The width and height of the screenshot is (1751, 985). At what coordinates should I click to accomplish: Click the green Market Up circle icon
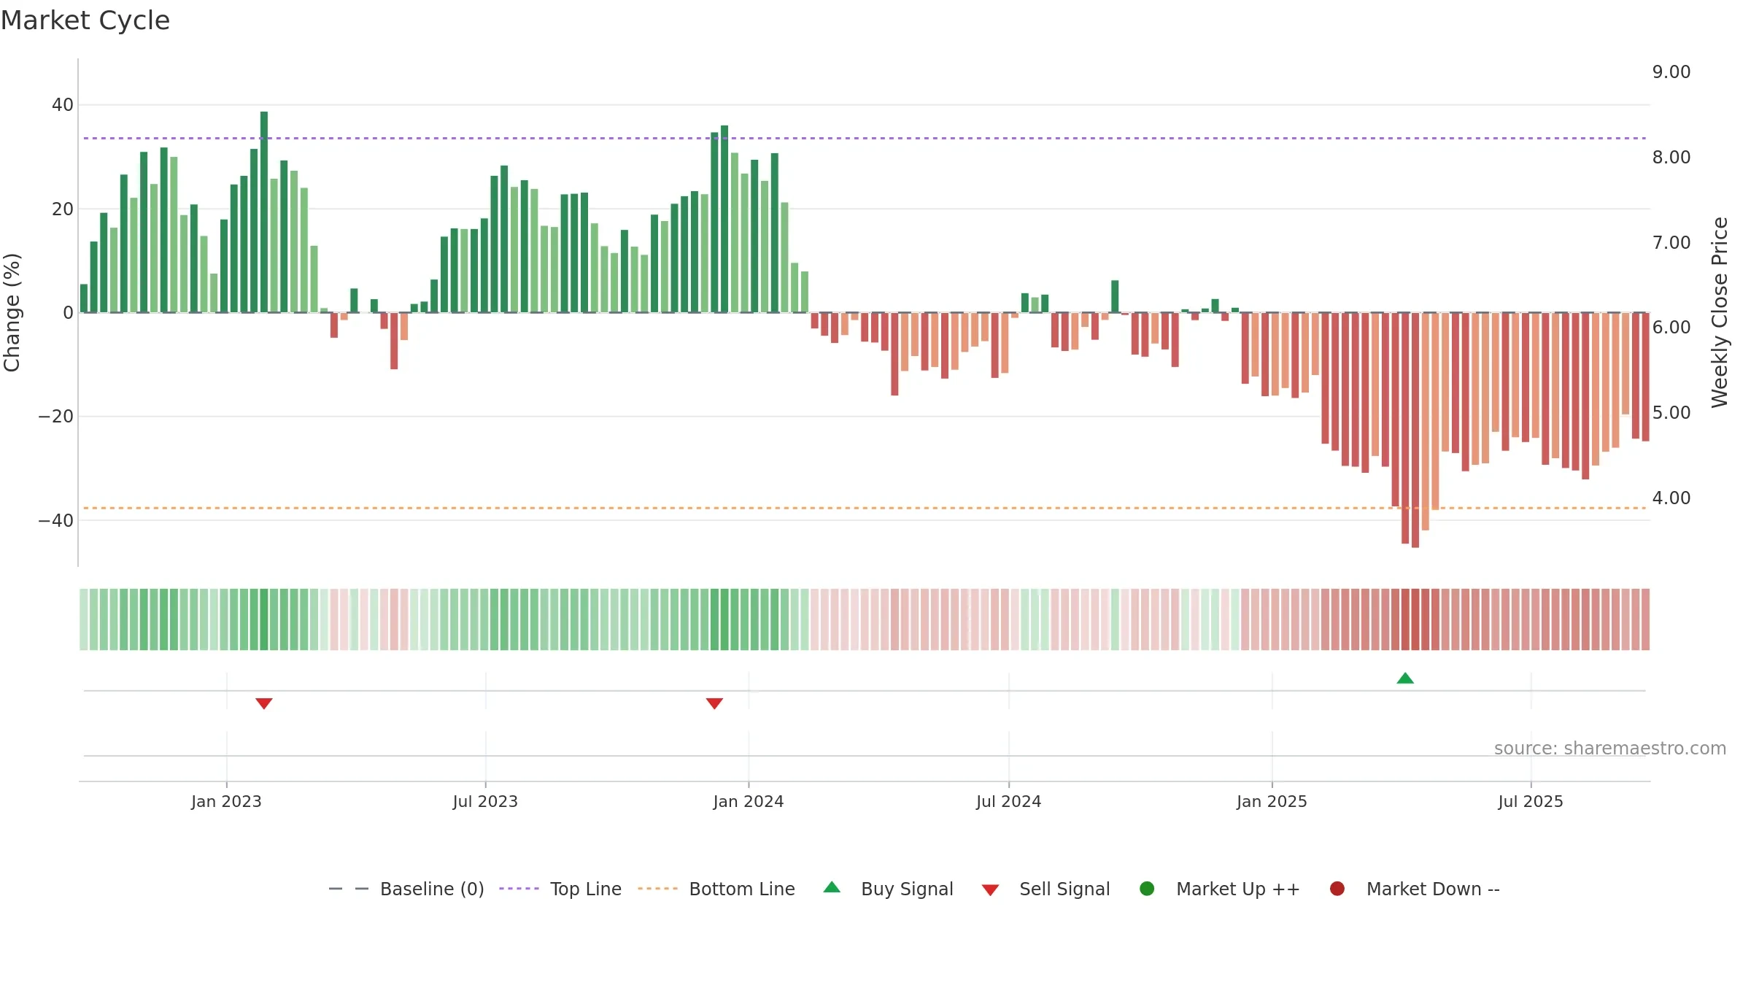1147,889
